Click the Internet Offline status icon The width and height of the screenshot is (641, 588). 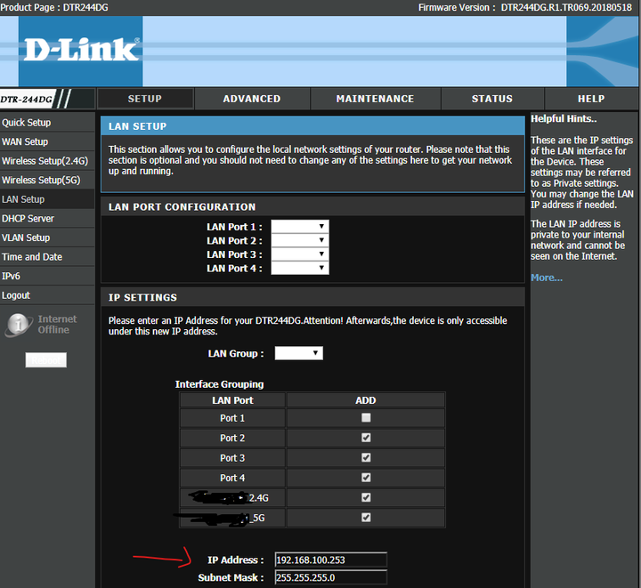point(19,325)
